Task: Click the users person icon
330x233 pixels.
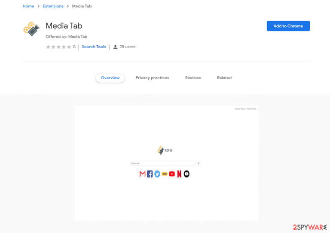Action: point(115,47)
